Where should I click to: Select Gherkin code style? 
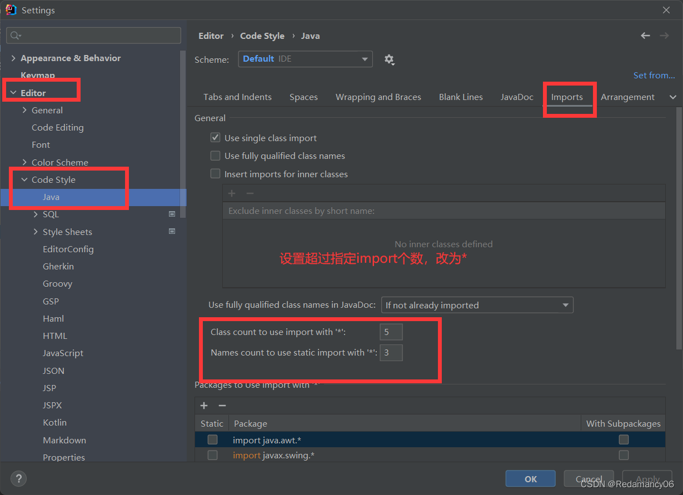tap(58, 266)
